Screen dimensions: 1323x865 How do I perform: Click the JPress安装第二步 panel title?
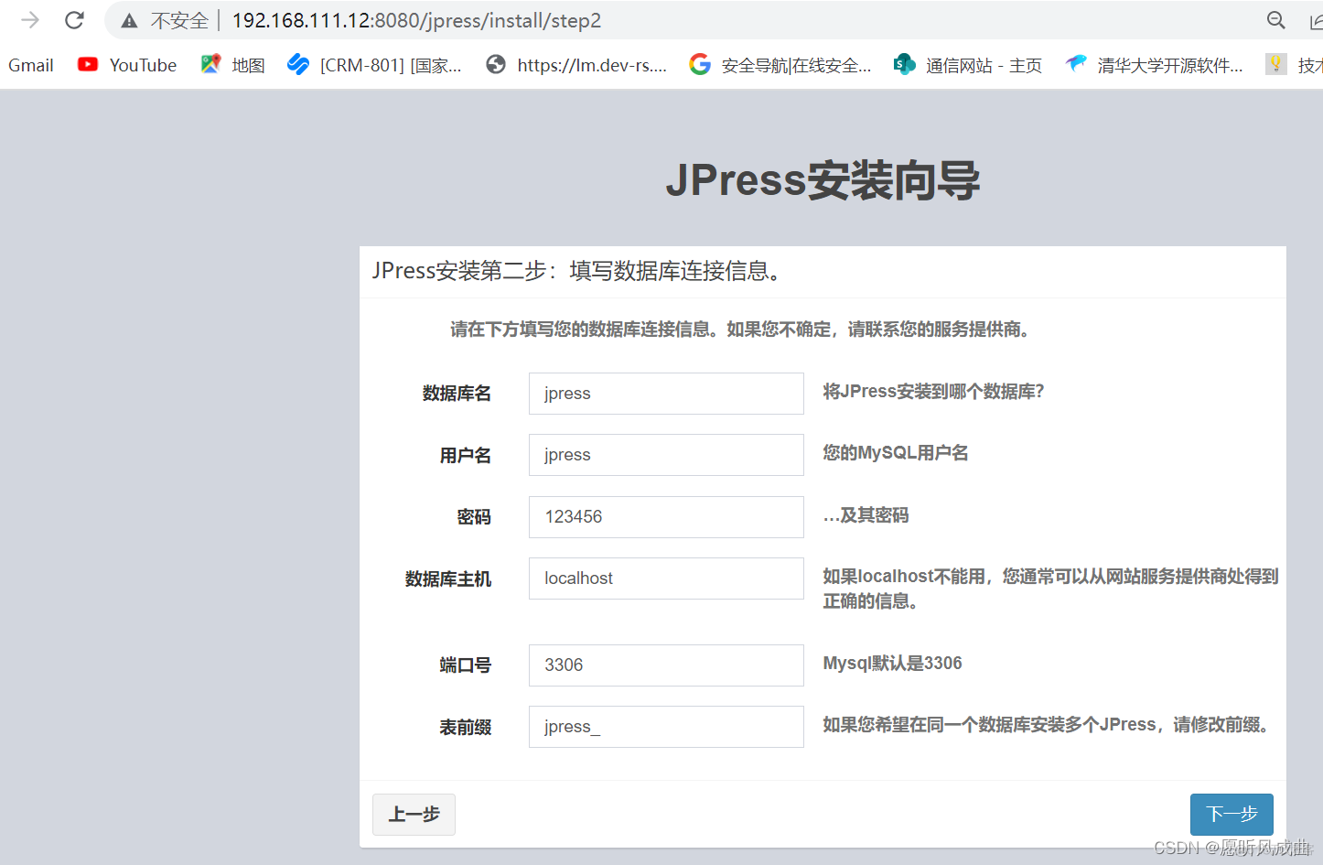point(578,271)
